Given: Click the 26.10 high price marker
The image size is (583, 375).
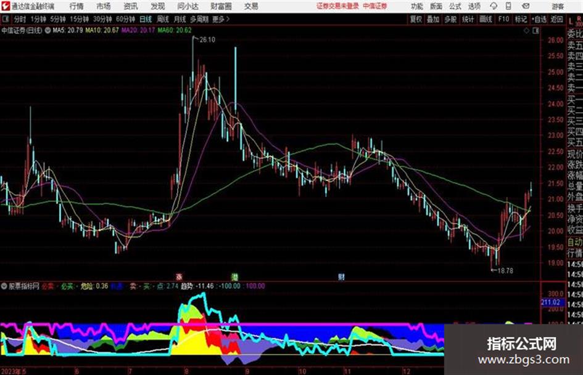Looking at the screenshot, I should pyautogui.click(x=207, y=40).
